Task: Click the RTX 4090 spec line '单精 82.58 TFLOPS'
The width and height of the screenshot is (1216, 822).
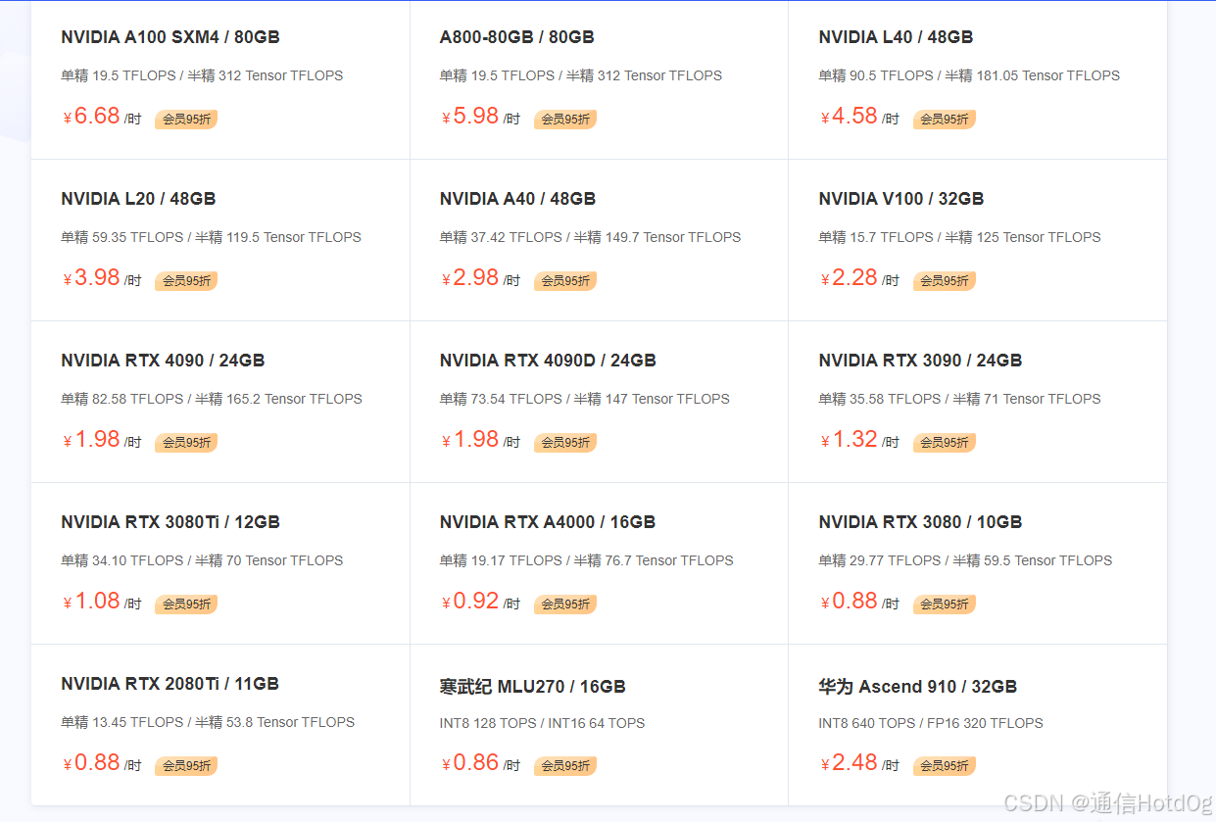Action: click(x=212, y=399)
